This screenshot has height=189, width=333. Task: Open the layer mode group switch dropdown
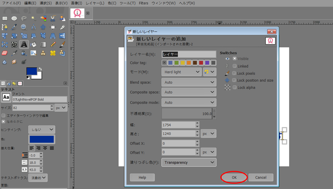click(210, 72)
